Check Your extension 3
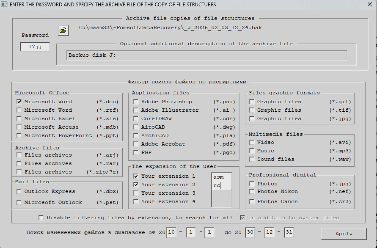377x248 pixels. (x=136, y=193)
